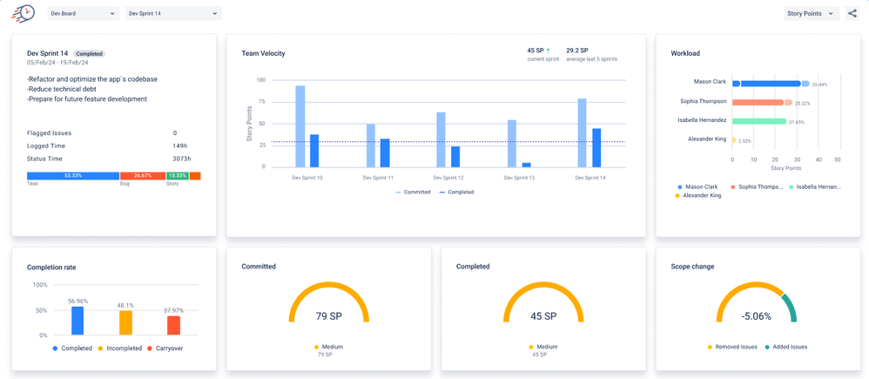Toggle Completed series in velocity legend

[x=456, y=192]
